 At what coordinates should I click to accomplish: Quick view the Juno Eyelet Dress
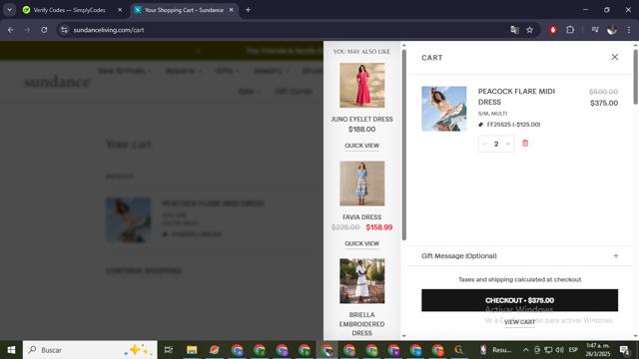pos(361,146)
